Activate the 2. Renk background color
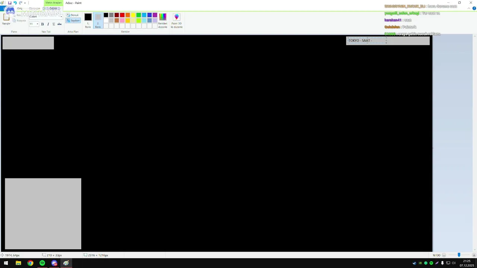Screen dimensions: 477x268 click(x=98, y=21)
